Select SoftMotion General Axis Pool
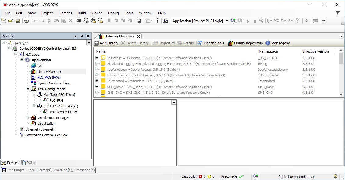Image resolution: width=345 pixels, height=180 pixels. [46, 135]
